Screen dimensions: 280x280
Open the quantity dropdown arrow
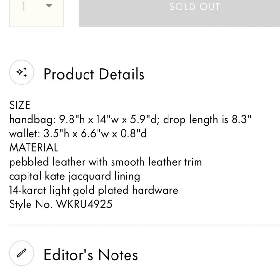(x=49, y=6)
